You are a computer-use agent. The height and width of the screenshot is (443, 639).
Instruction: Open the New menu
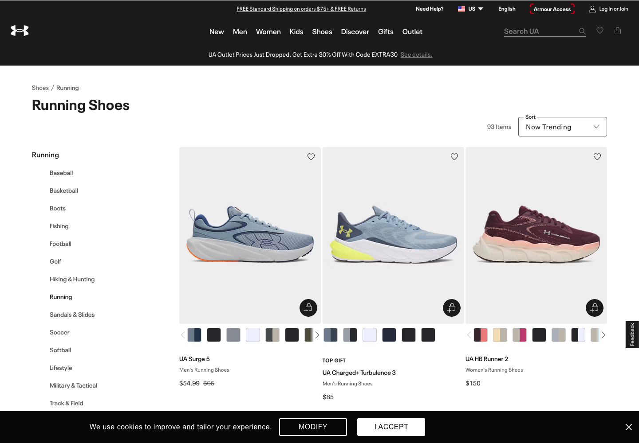point(217,32)
